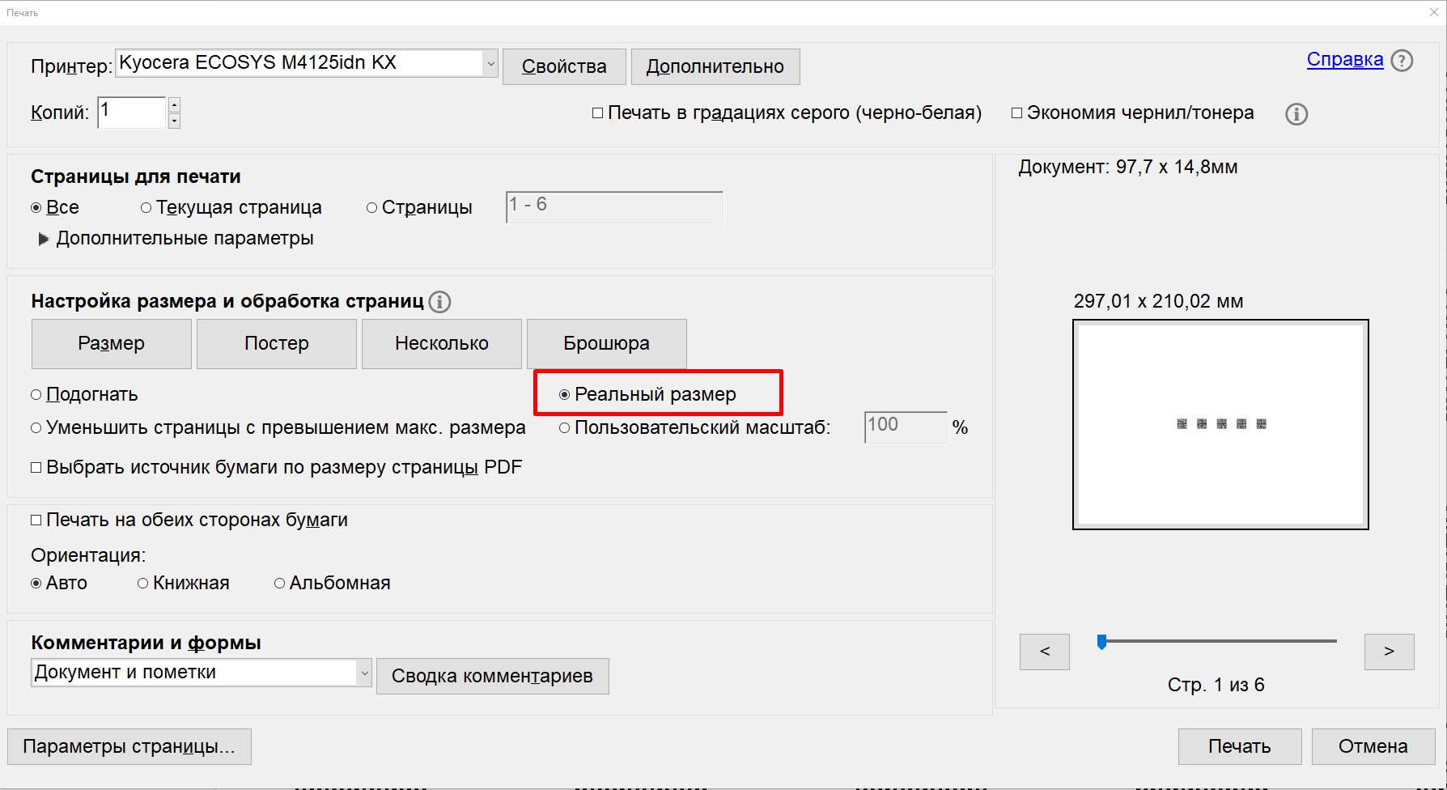This screenshot has width=1447, height=790.
Task: Go to next preview page arrow
Action: pos(1389,652)
